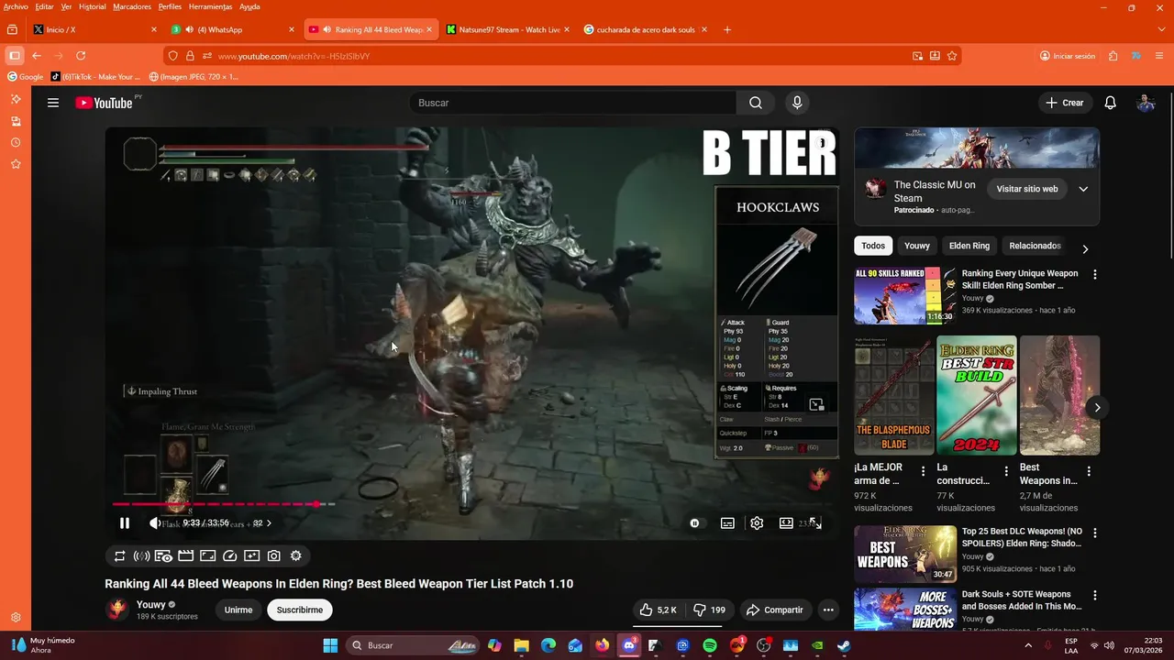Show next shorts with arrow button

point(1097,407)
